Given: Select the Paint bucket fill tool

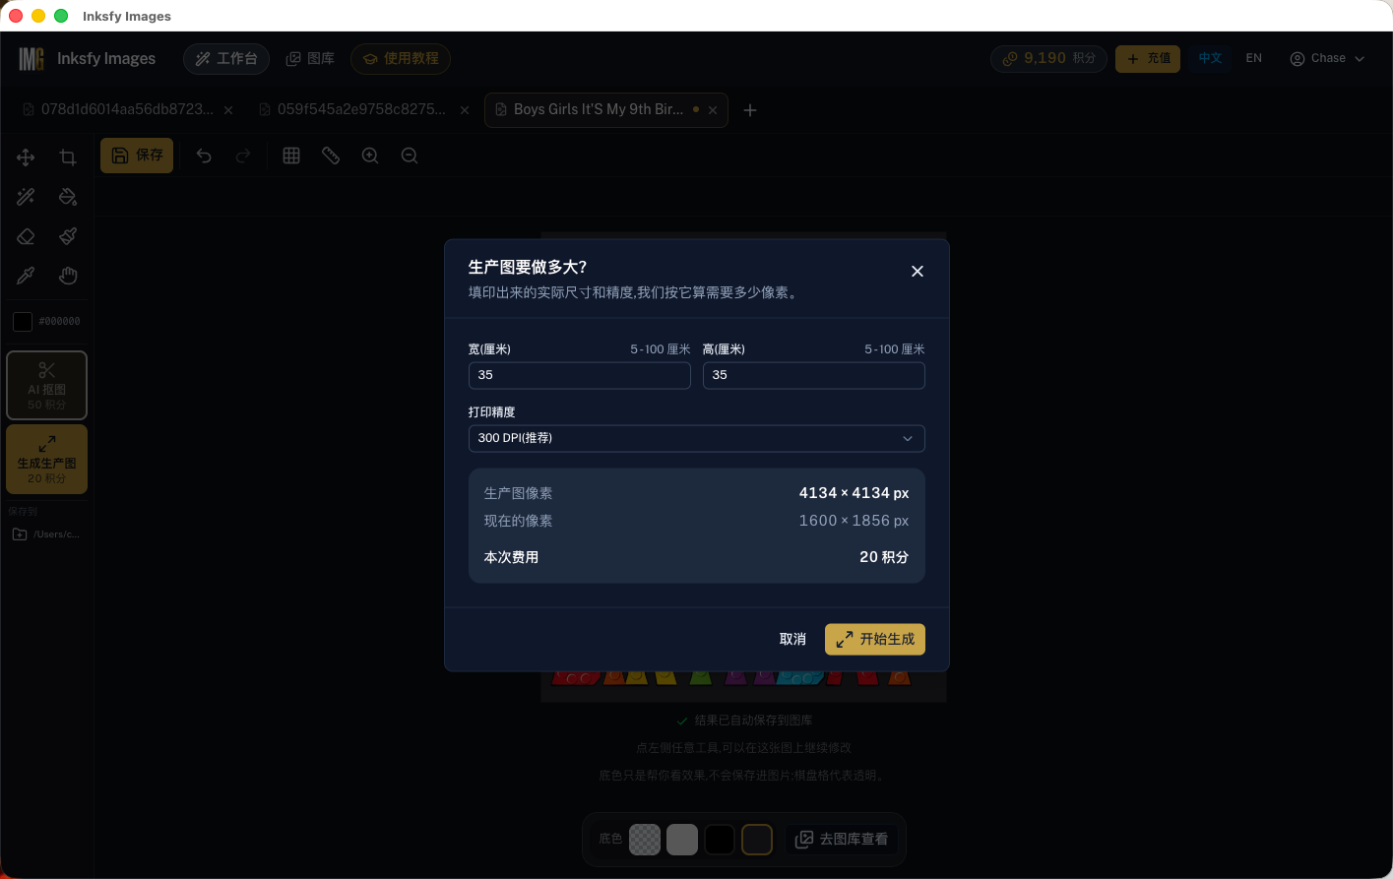Looking at the screenshot, I should tap(68, 197).
